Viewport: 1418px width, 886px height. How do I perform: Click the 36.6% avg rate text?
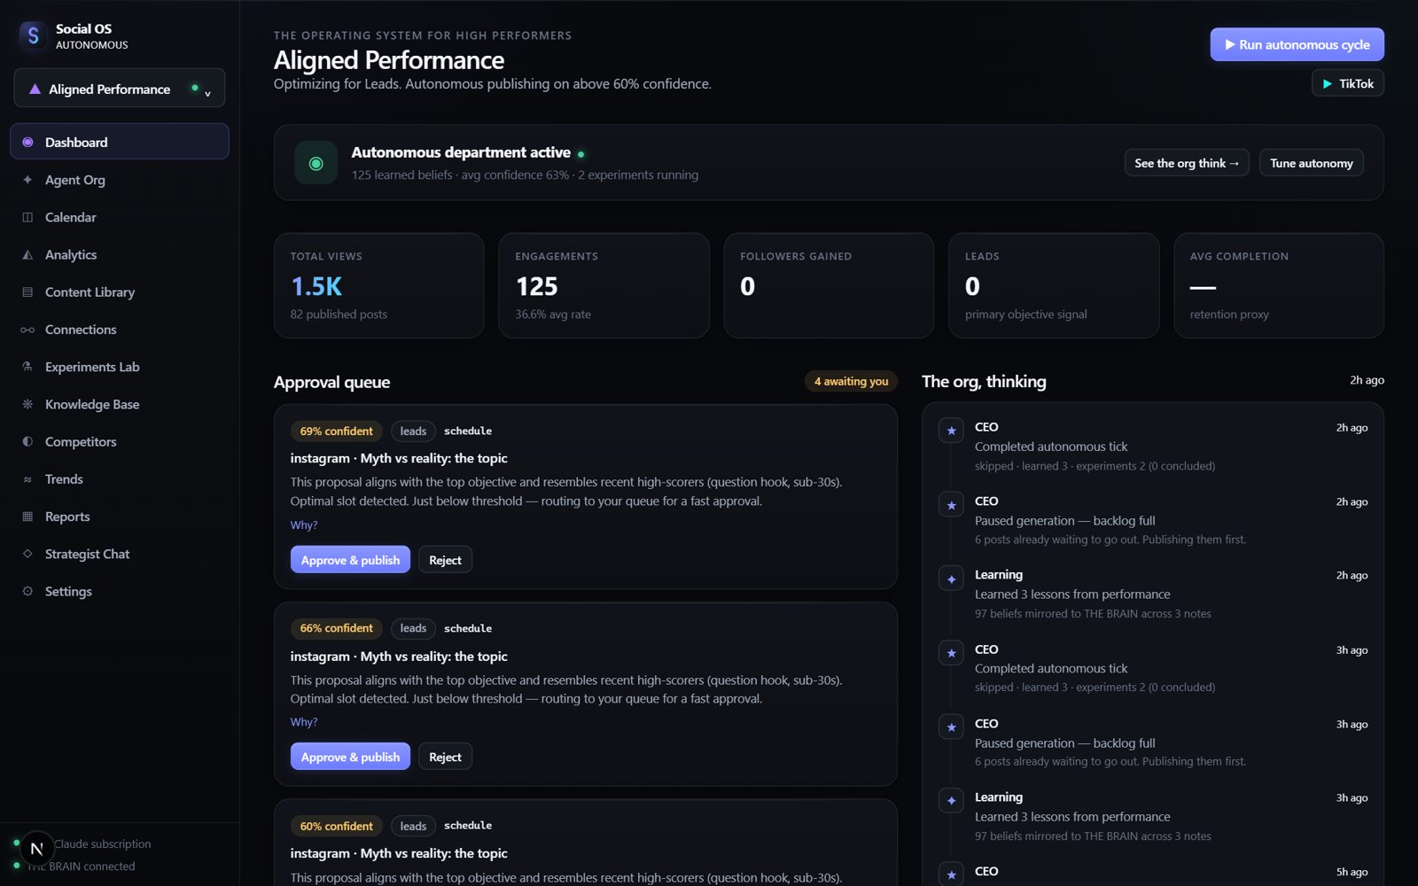point(553,315)
